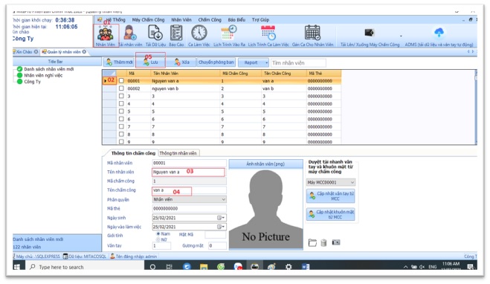Open the Báo Biểu menu
The image size is (490, 284).
pos(236,19)
